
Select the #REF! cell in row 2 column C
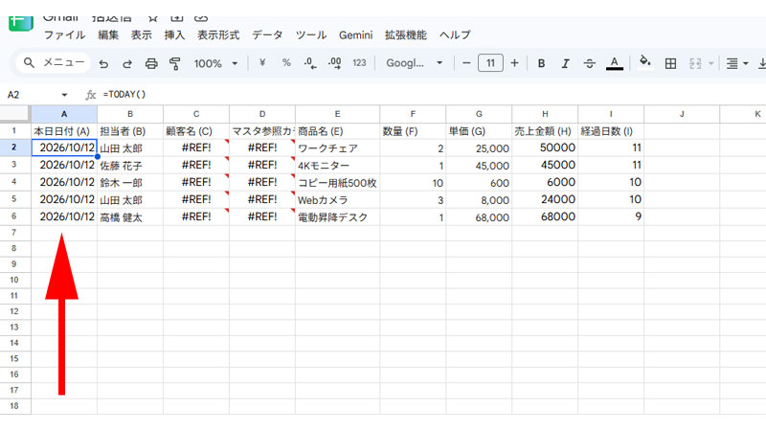(196, 147)
